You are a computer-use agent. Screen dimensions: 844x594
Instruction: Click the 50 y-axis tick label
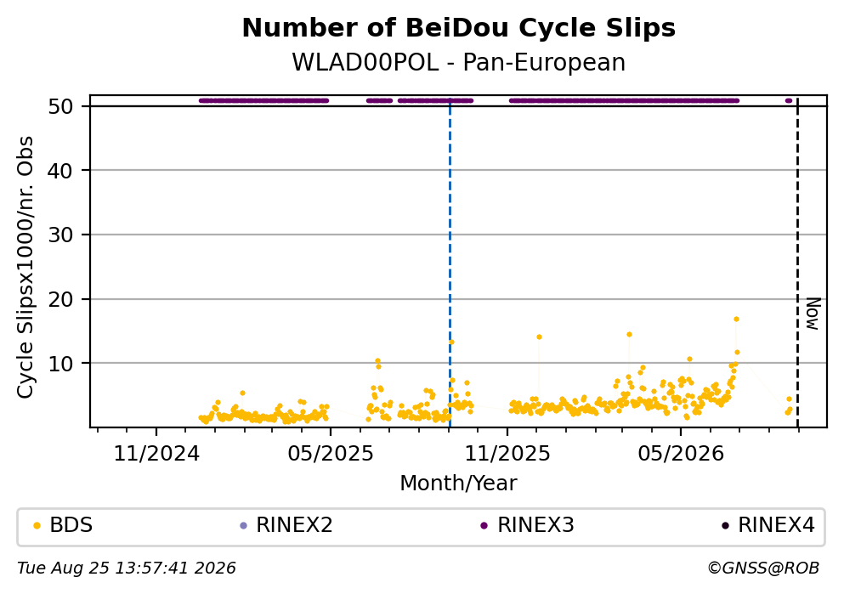point(61,106)
